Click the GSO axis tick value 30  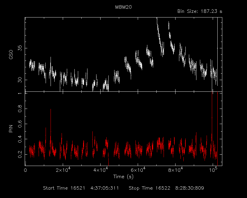coord(20,80)
